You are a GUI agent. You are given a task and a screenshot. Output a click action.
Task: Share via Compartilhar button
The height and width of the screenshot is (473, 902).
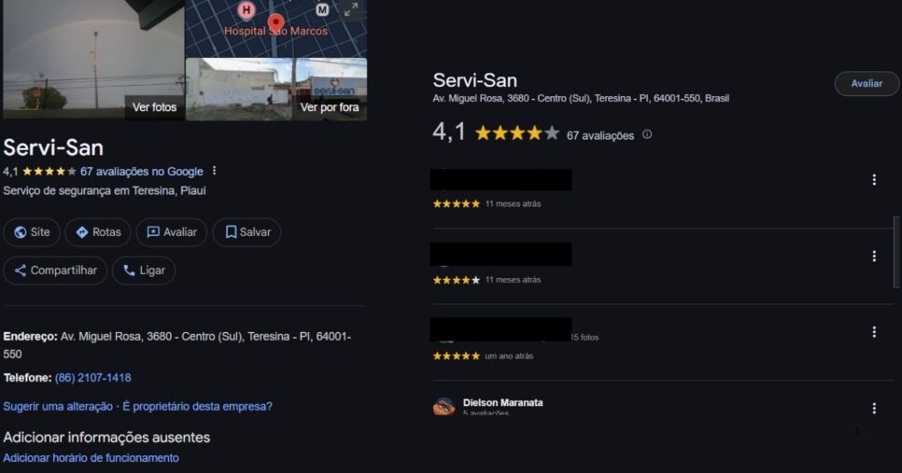pos(55,271)
